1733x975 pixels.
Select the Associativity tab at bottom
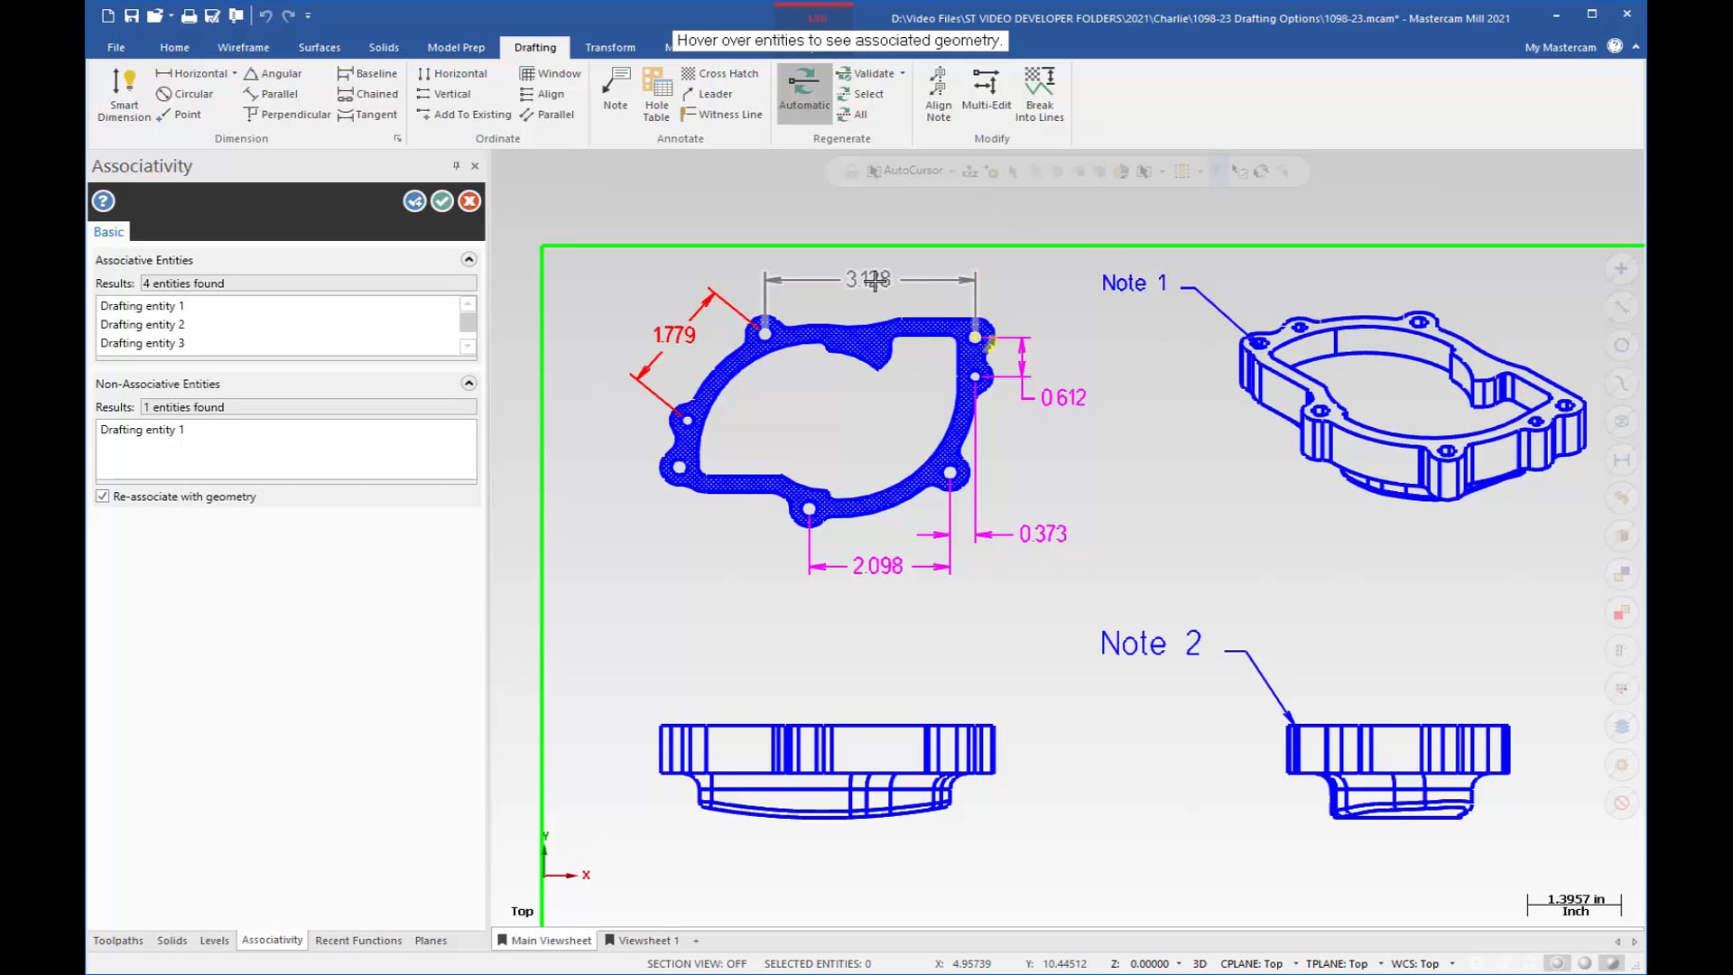click(x=272, y=939)
